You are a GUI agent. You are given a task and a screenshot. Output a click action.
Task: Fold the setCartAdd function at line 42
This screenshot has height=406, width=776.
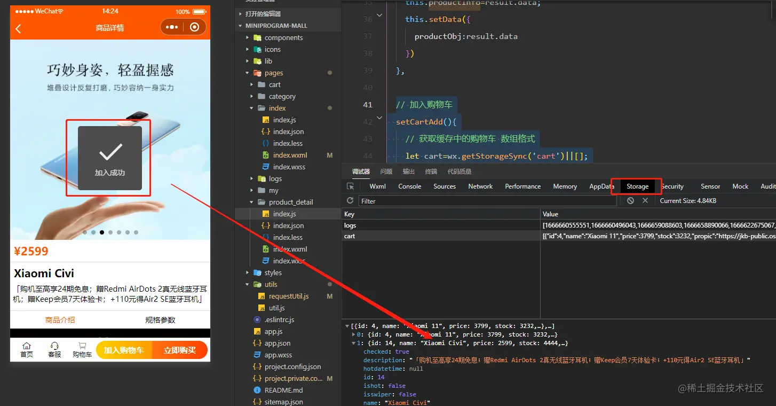point(379,118)
